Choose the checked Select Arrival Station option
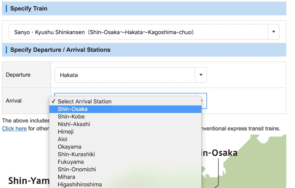Viewport: 295px width, 188px height. click(x=85, y=101)
